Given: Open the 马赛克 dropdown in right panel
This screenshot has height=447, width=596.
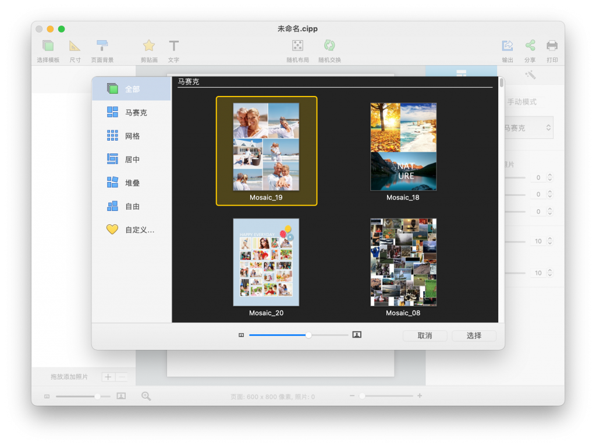Looking at the screenshot, I should (528, 128).
